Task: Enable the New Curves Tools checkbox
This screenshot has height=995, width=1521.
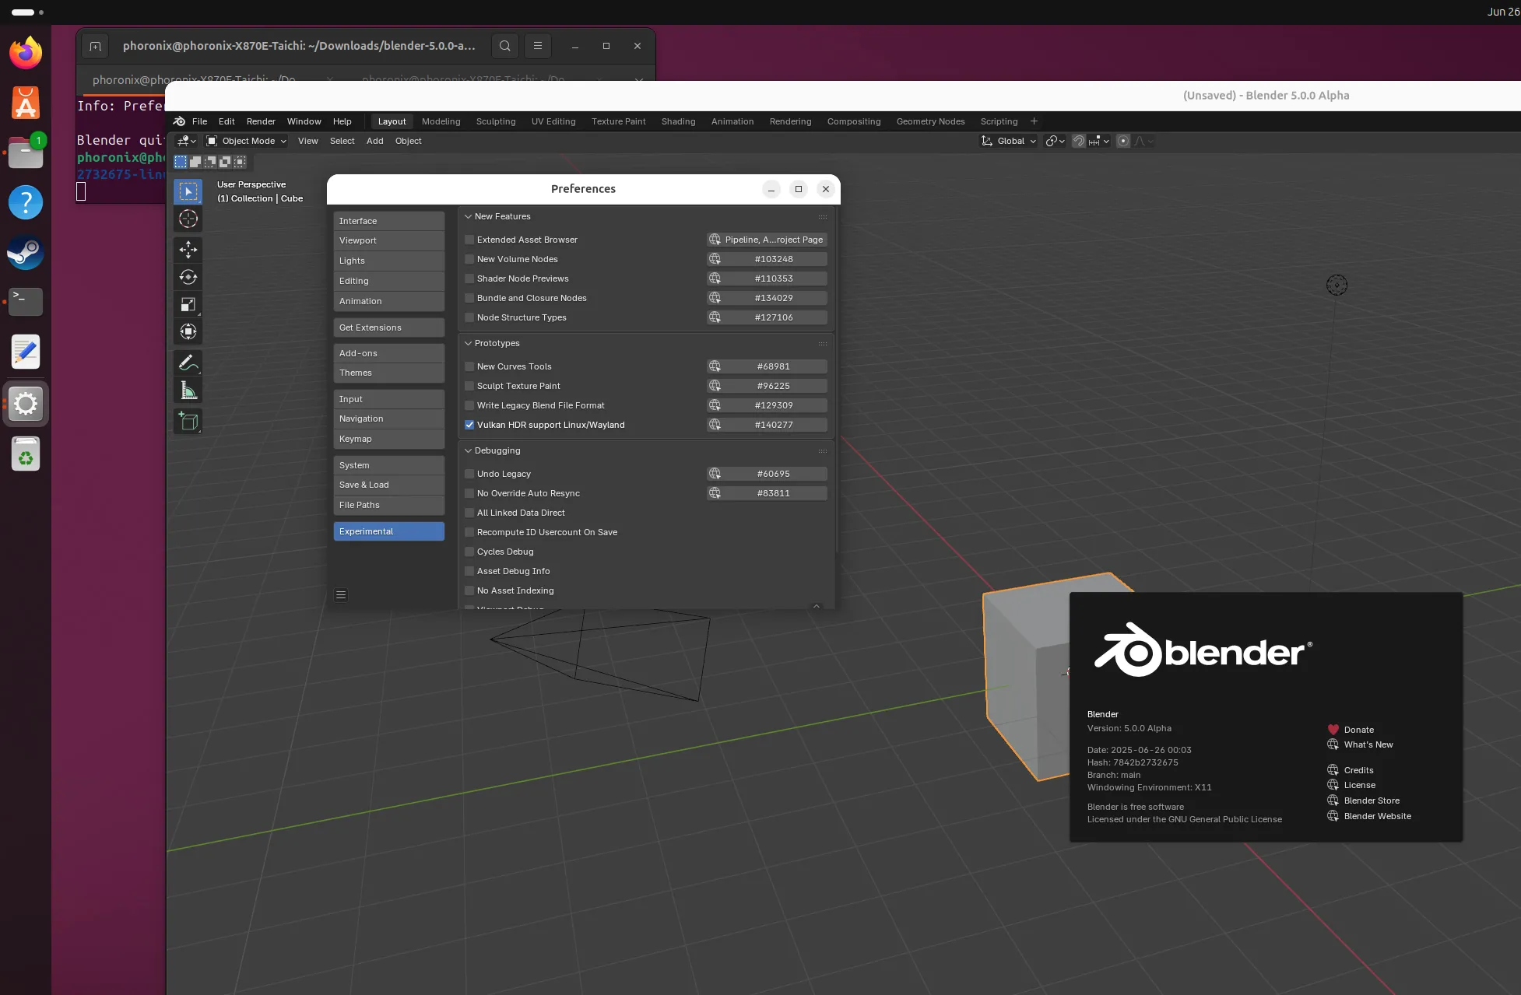Action: coord(469,366)
